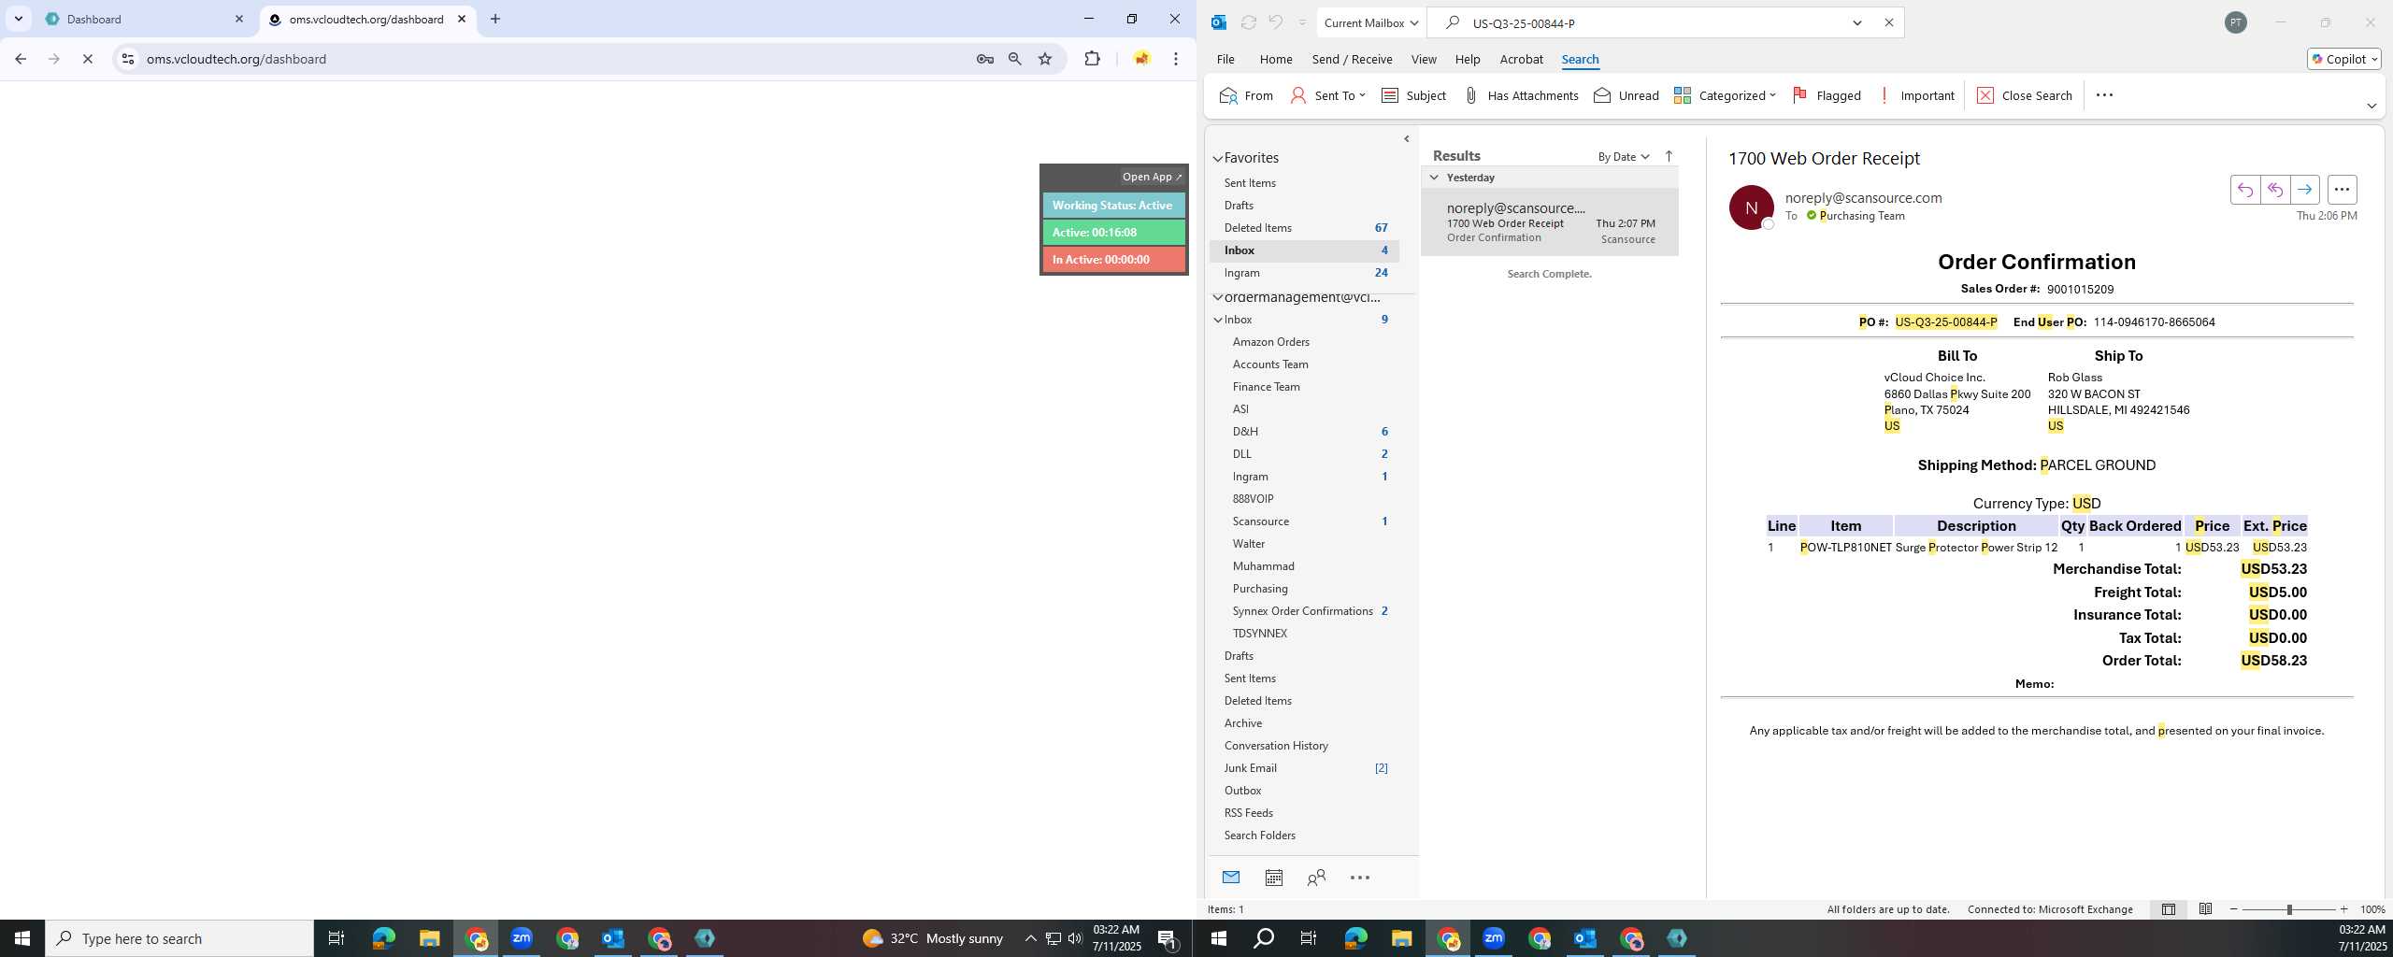Forward the email with the Forward arrow

[2304, 190]
